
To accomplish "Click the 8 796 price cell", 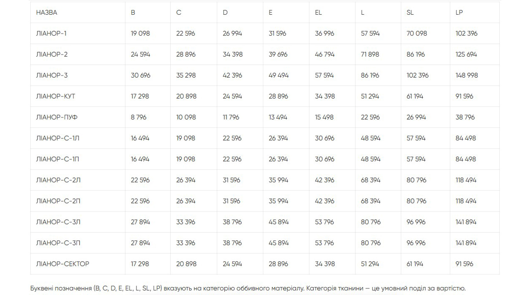I will (x=138, y=117).
